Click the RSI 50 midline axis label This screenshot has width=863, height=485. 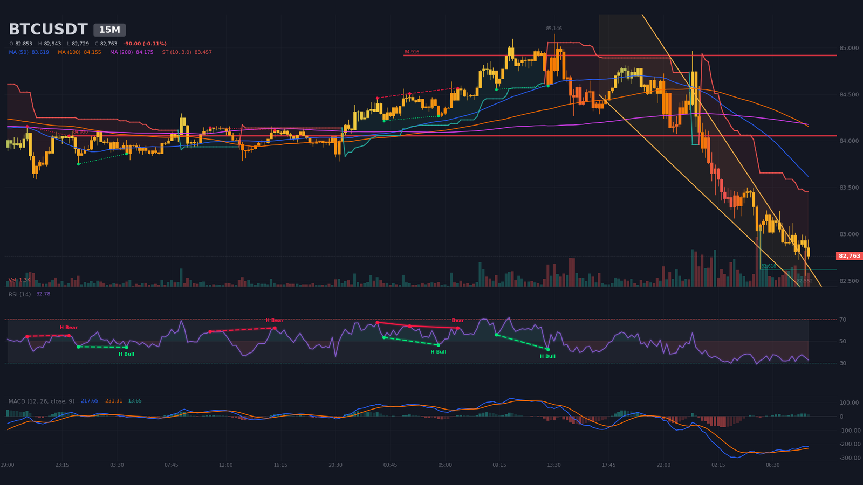tap(843, 342)
